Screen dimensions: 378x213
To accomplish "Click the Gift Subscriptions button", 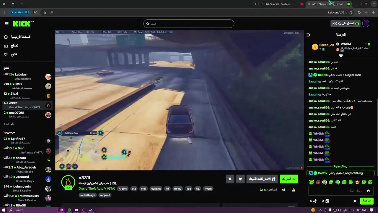I will tap(262, 179).
